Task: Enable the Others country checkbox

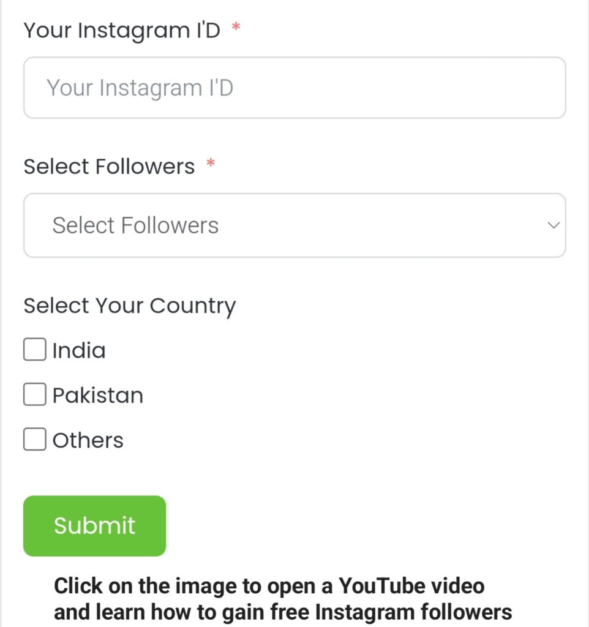Action: tap(34, 439)
